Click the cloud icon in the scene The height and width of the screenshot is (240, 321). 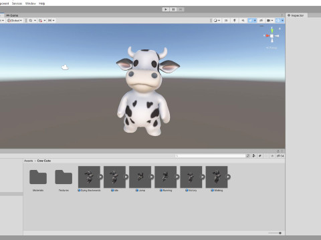click(x=65, y=67)
